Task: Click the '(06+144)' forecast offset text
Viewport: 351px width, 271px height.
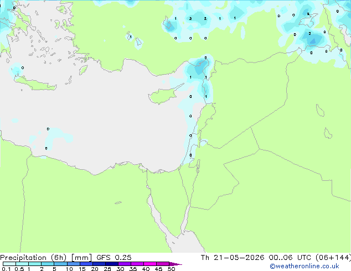Action: [333, 258]
